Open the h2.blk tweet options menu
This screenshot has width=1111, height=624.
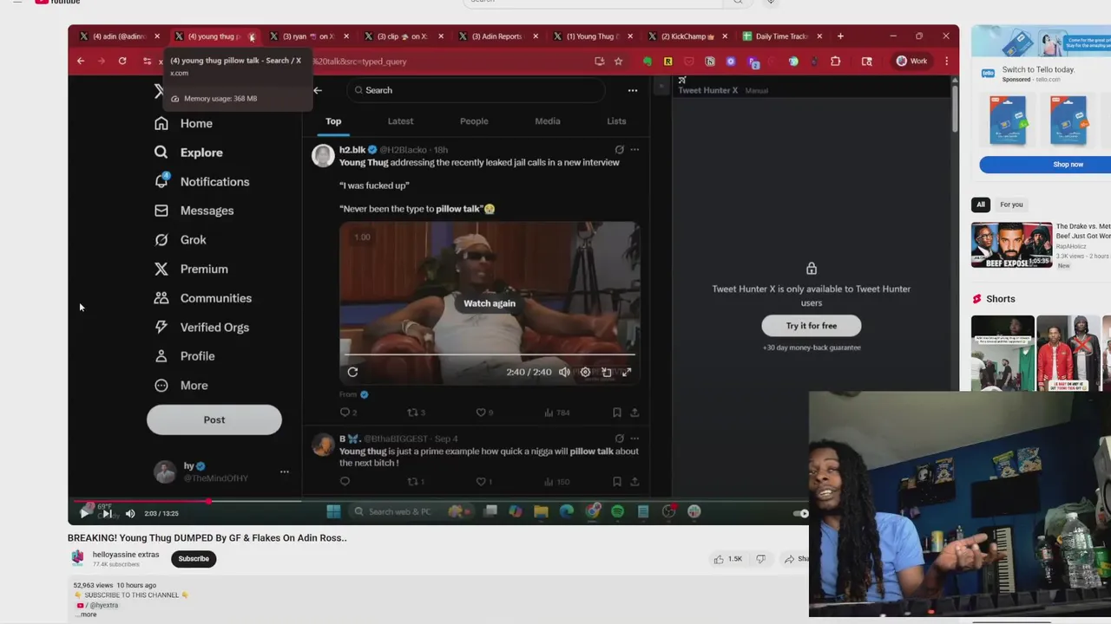point(634,150)
